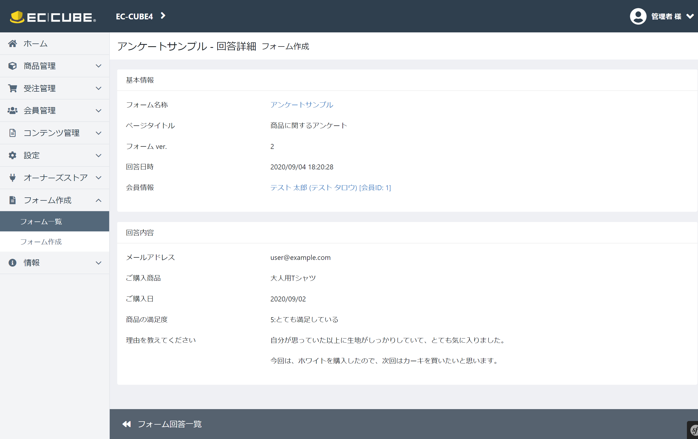Open the オーナーズストア menu

pos(55,177)
